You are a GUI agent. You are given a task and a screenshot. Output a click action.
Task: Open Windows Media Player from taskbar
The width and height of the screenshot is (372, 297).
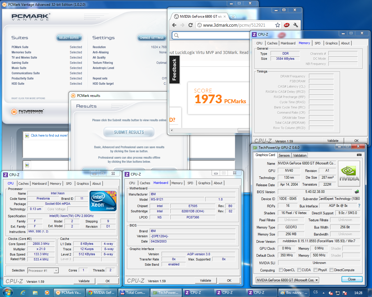pyautogui.click(x=47, y=293)
